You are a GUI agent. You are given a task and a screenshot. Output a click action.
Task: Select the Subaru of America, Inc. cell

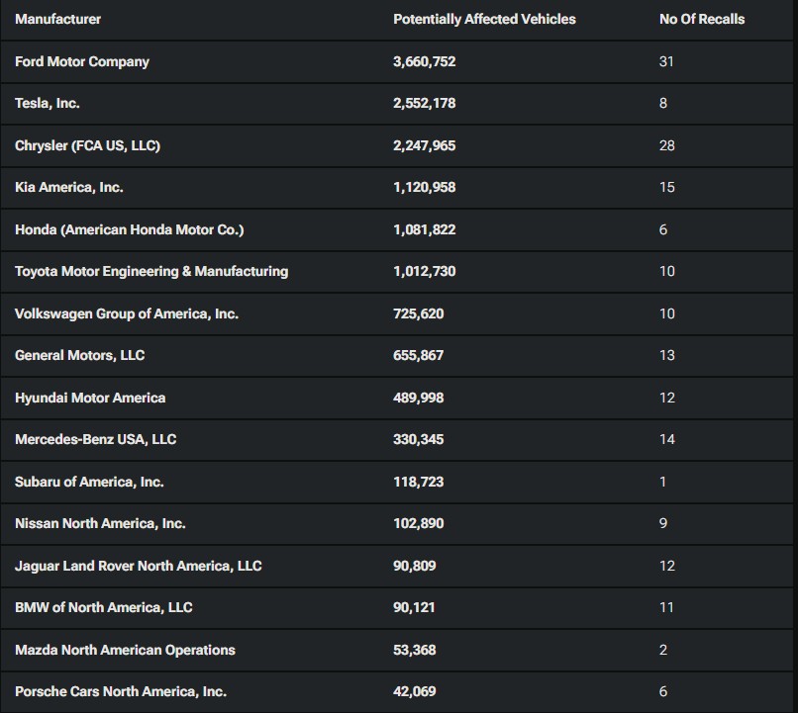(89, 482)
